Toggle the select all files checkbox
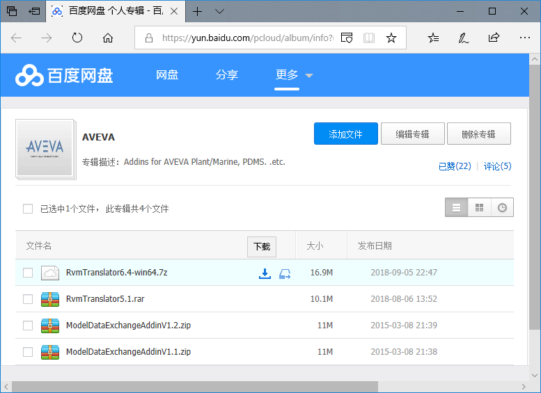The image size is (541, 393). [28, 209]
